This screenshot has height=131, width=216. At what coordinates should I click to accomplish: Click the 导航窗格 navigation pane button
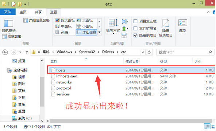[x=8, y=26]
